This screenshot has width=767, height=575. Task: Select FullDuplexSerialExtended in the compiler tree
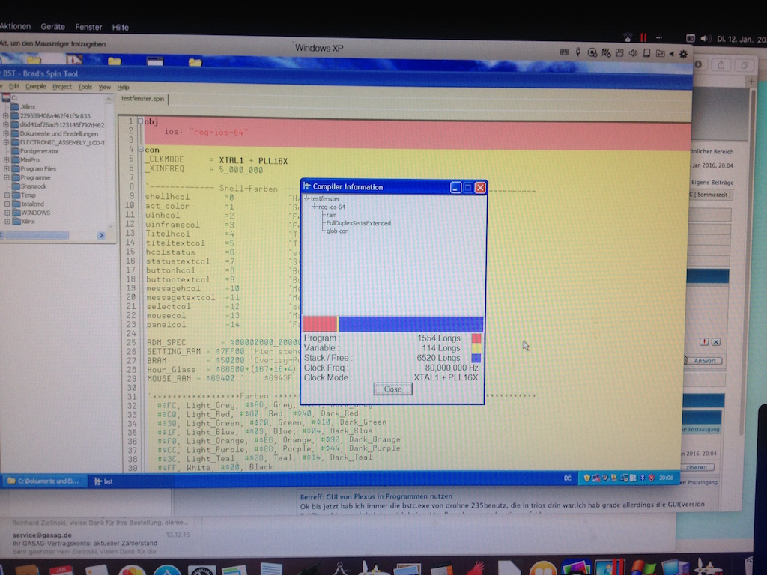click(358, 223)
